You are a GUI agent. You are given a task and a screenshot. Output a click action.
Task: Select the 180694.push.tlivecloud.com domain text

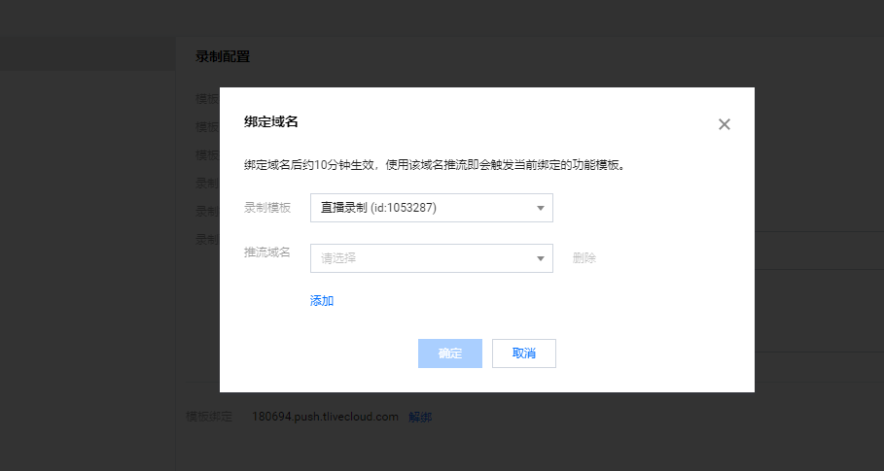point(325,417)
